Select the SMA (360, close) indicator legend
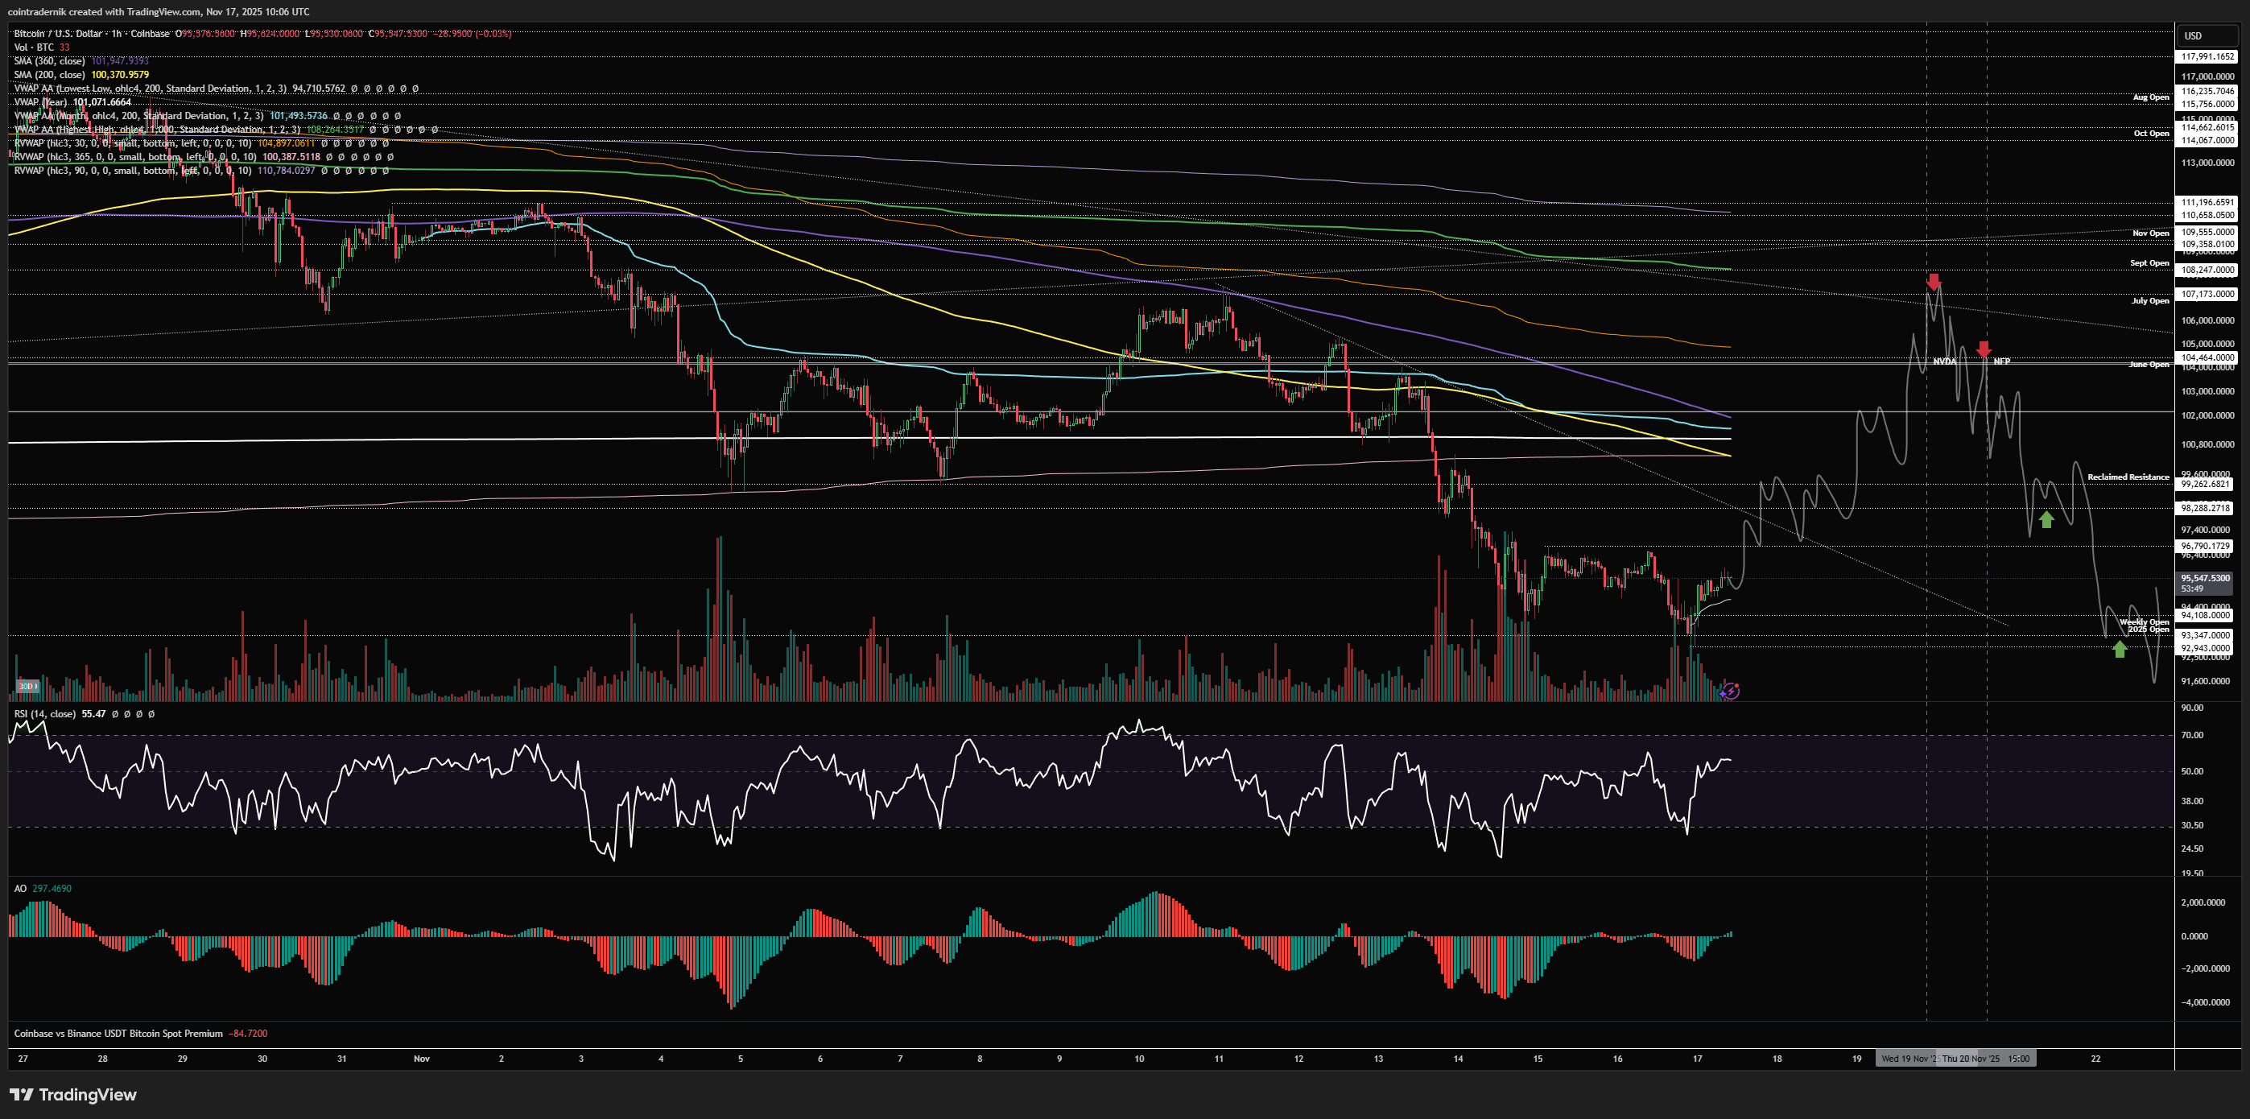This screenshot has width=2250, height=1119. coord(51,61)
